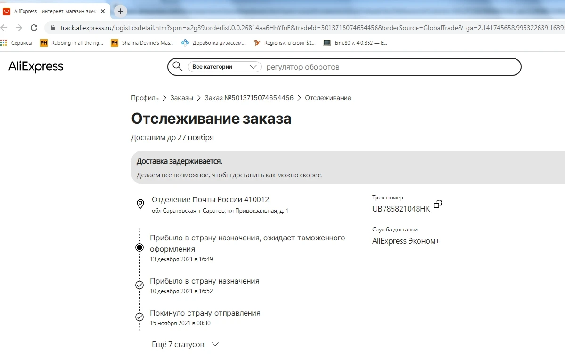Viewport: 565px width, 357px height.
Task: Open 'Regionsv.ru стоит $1...' bookmark
Action: 285,43
